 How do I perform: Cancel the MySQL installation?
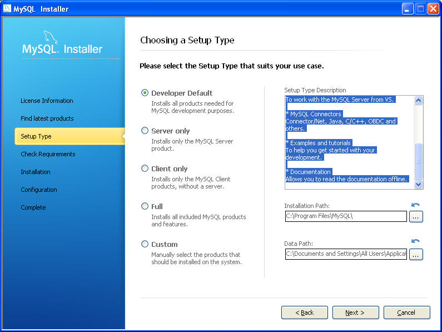(407, 313)
